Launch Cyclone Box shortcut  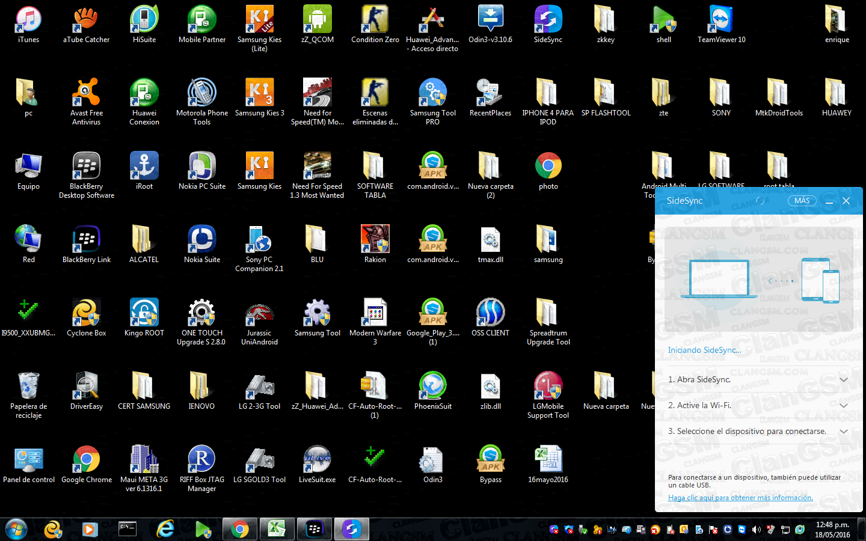(x=87, y=318)
